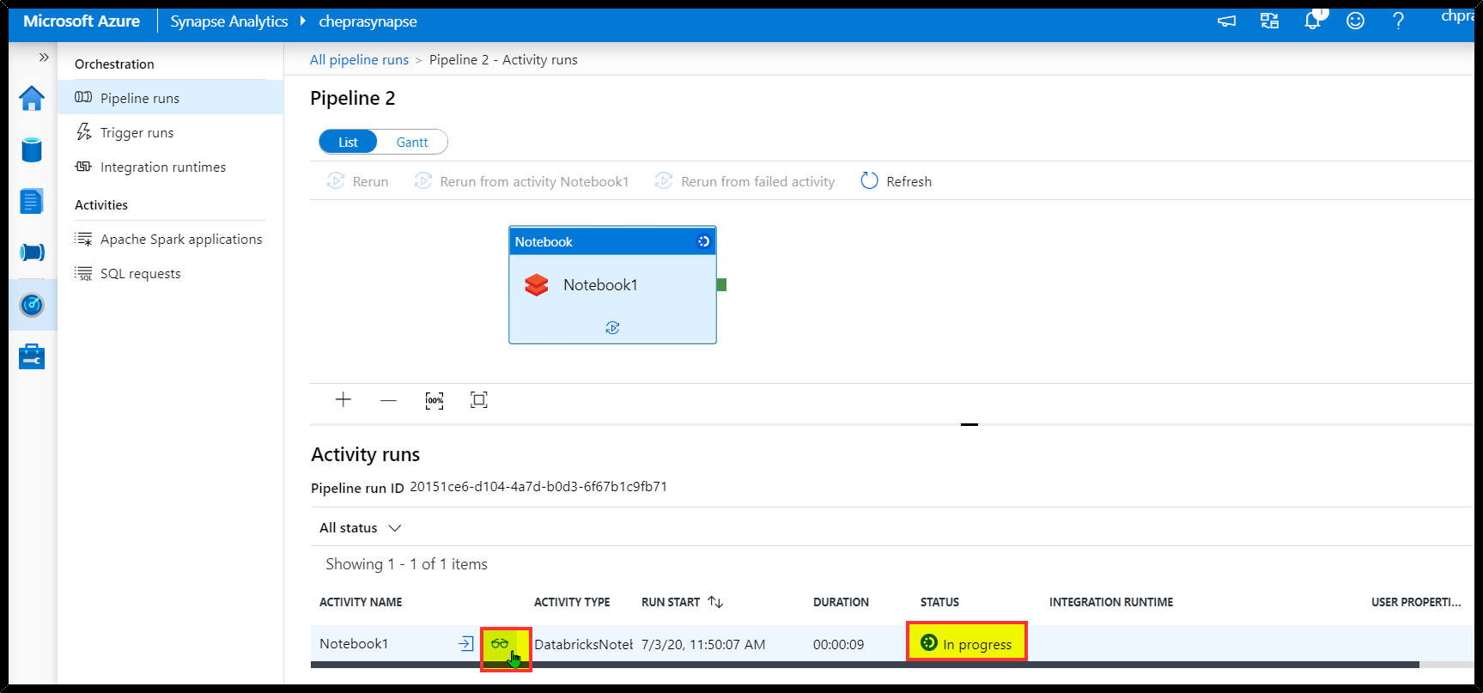The height and width of the screenshot is (693, 1483).
Task: Open the Manage hub toolbox icon
Action: click(32, 356)
